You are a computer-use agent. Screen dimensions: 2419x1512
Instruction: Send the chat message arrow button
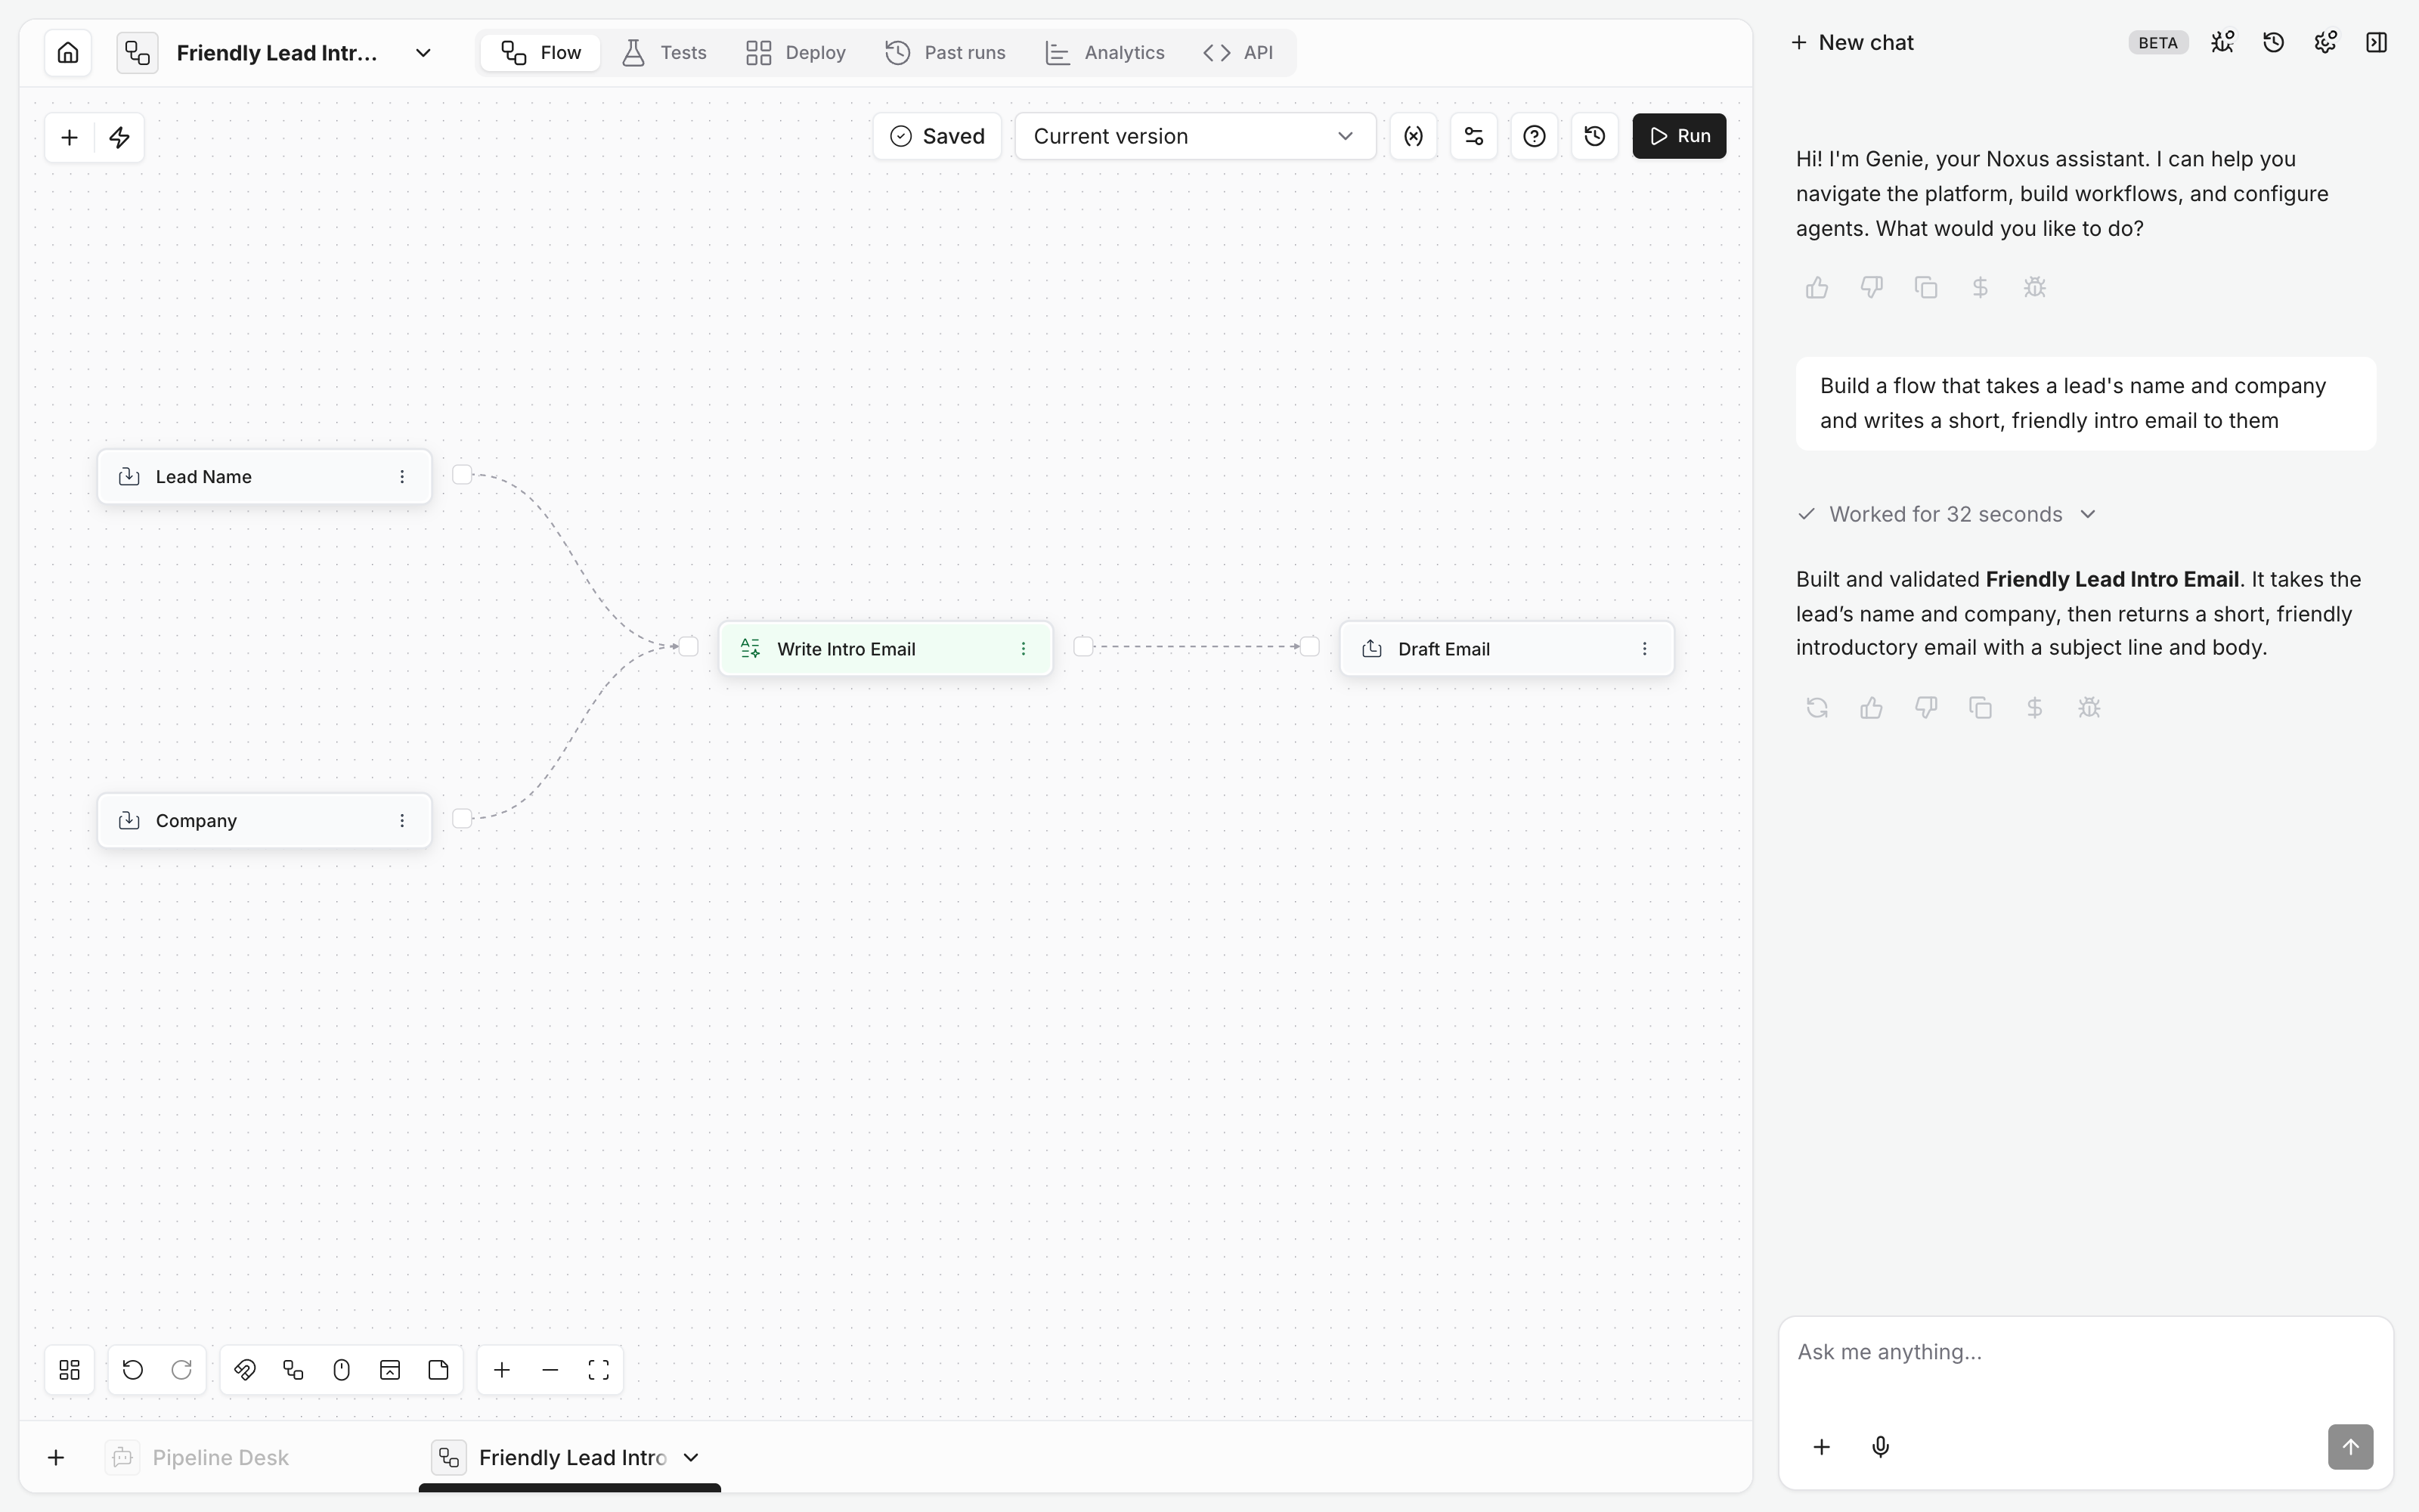[2350, 1447]
